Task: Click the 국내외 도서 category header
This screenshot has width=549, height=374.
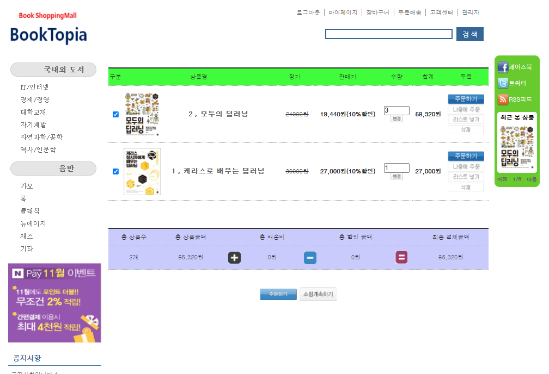Action: pyautogui.click(x=53, y=70)
